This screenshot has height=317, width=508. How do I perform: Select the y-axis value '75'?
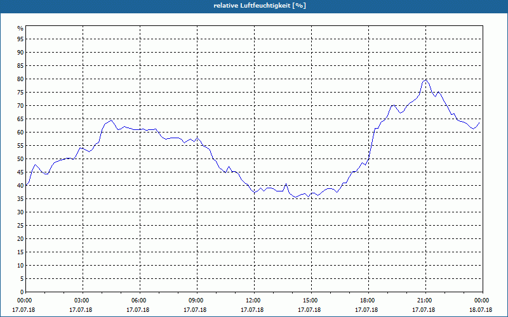coord(20,93)
